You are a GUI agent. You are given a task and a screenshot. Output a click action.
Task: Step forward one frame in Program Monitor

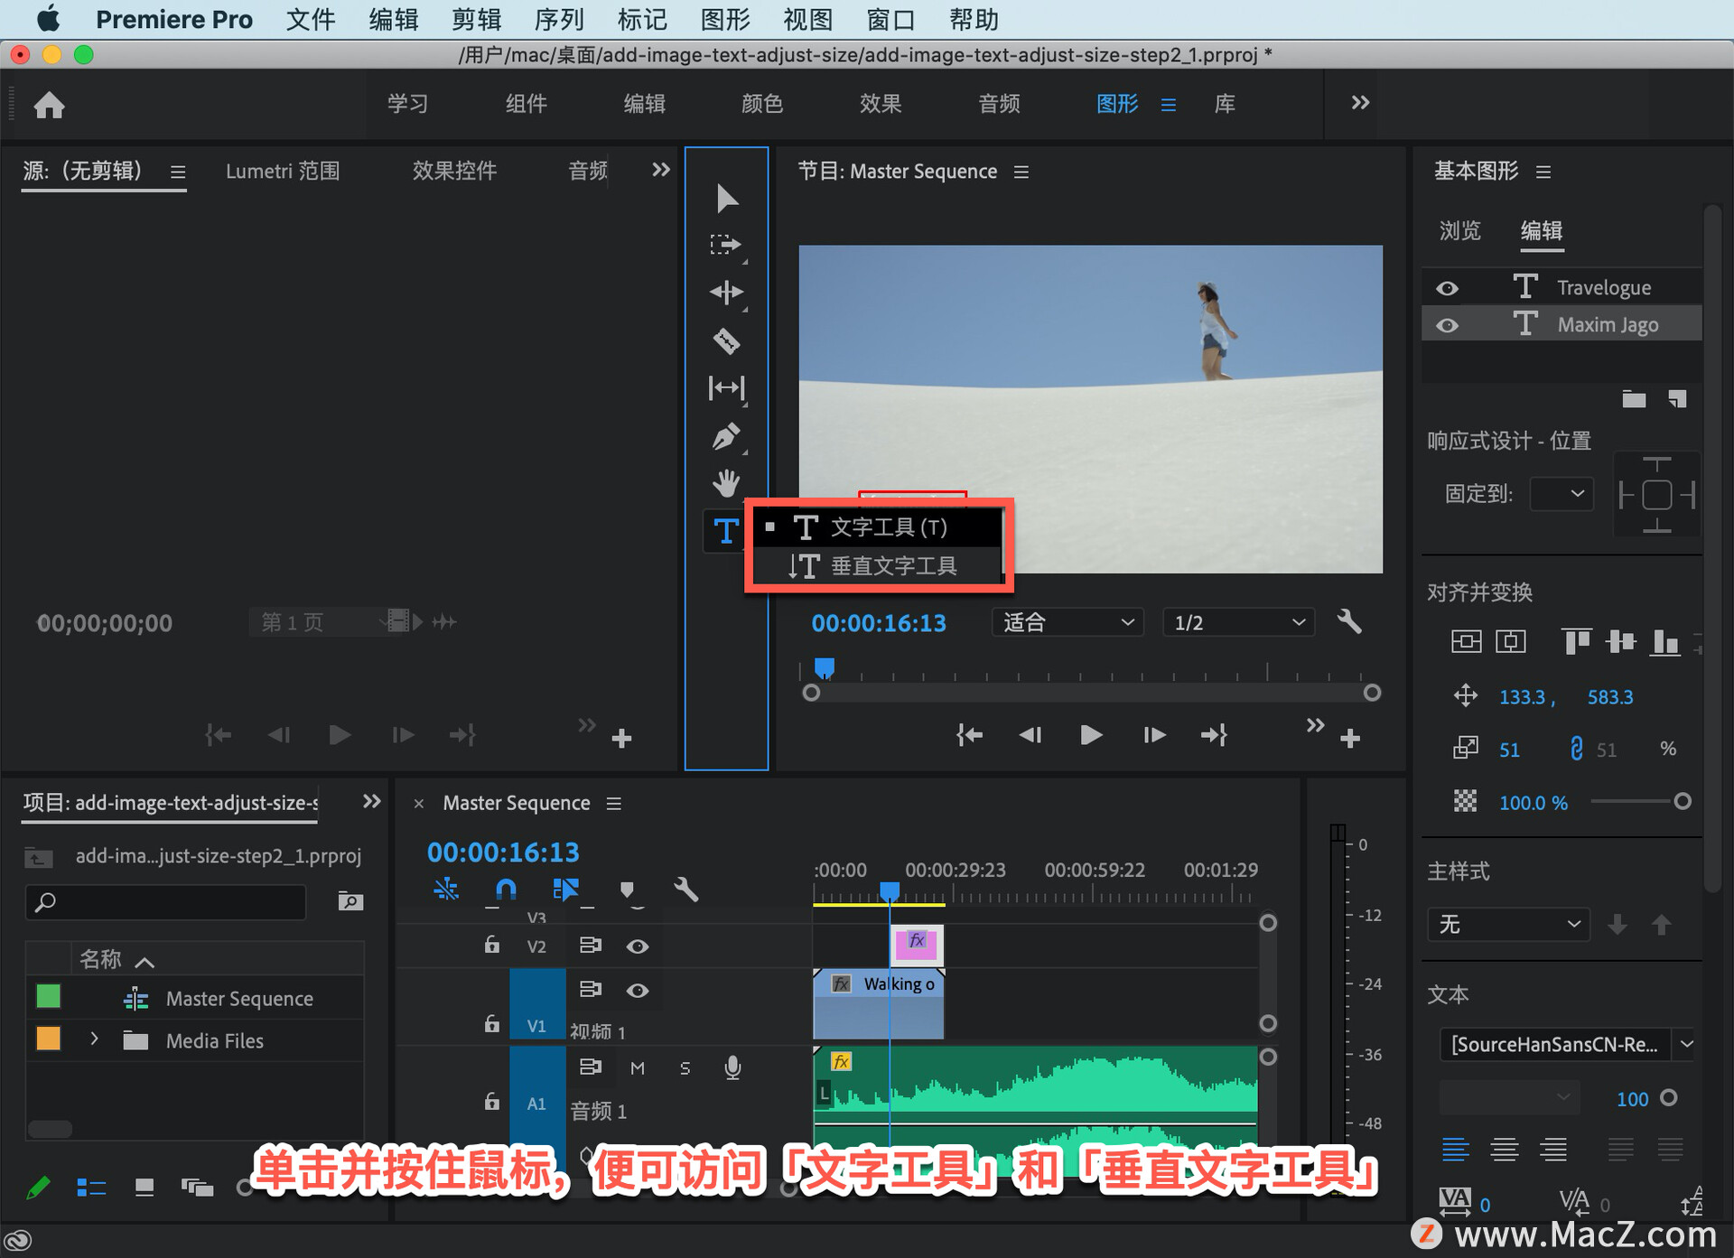pos(1153,735)
